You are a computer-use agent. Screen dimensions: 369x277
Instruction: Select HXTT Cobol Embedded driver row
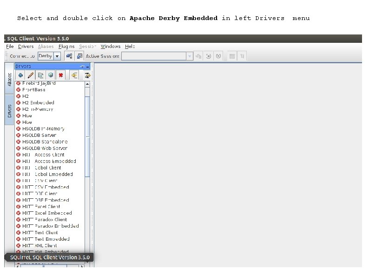point(50,174)
